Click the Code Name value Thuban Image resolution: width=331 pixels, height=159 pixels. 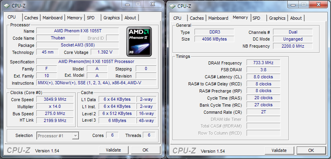coord(58,38)
